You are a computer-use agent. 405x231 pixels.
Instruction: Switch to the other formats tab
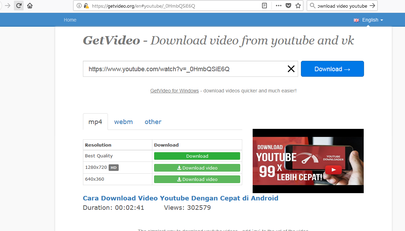click(153, 122)
